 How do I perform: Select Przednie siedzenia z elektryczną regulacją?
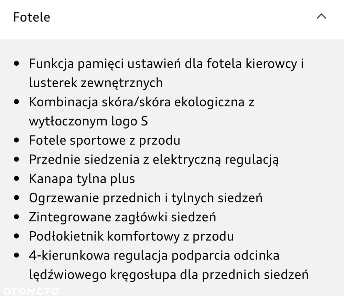pyautogui.click(x=154, y=159)
